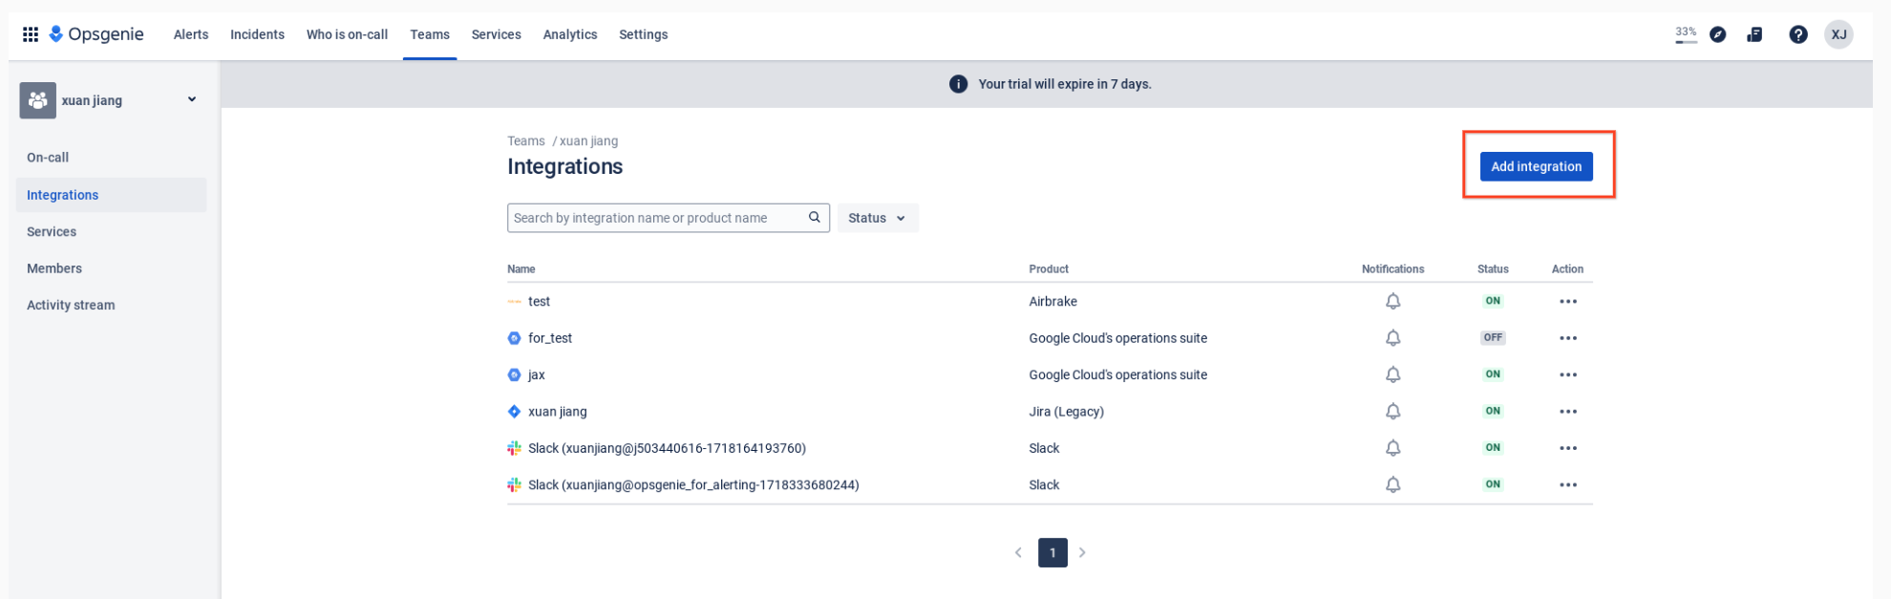The width and height of the screenshot is (1891, 599).
Task: Open Slack (xuanjiang@j503440616-1718164193760) integration
Action: pos(667,448)
